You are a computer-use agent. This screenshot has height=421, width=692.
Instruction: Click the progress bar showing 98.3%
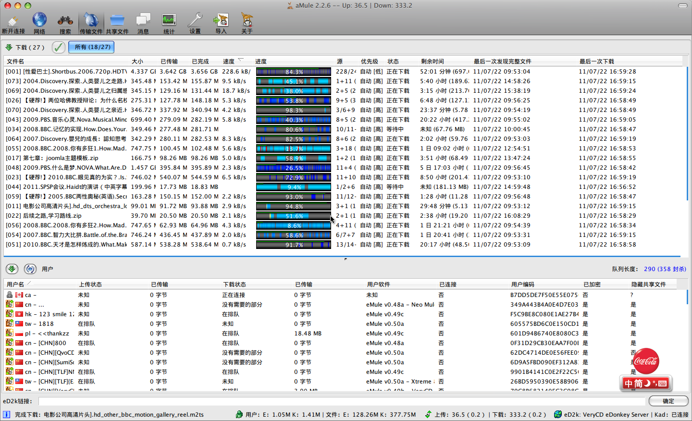294,110
